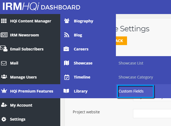The width and height of the screenshot is (171, 126).
Task: Click the My Account user-plus icon
Action: click(4, 105)
